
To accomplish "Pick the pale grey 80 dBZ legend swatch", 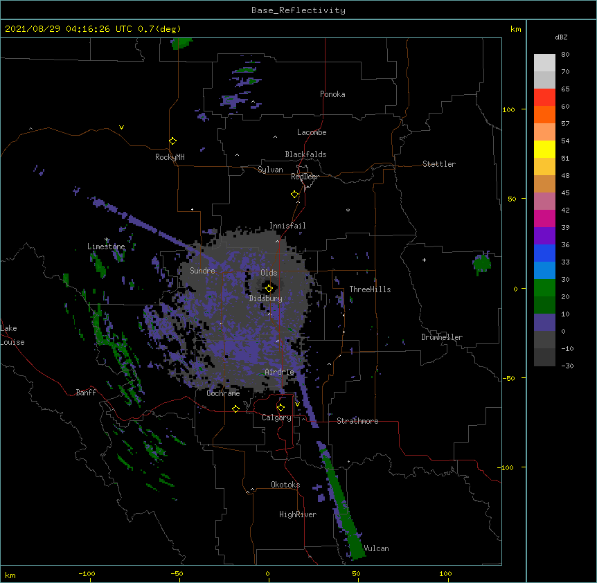I will tap(544, 63).
